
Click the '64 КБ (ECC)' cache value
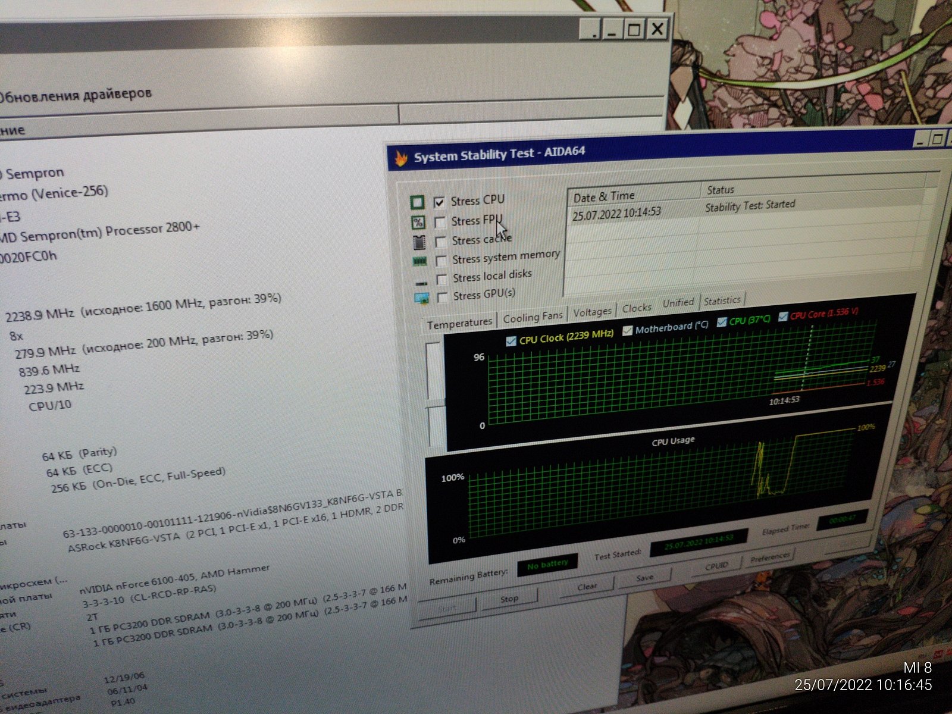click(x=79, y=470)
